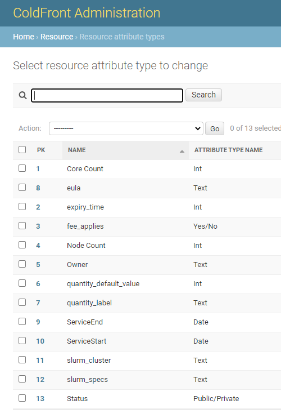Click the 'slurm_cluster' name cell
This screenshot has height=418, width=281.
point(89,361)
